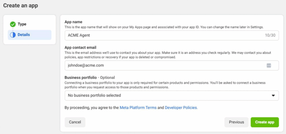Open the Developer Policies link
This screenshot has width=286, height=134.
181,108
